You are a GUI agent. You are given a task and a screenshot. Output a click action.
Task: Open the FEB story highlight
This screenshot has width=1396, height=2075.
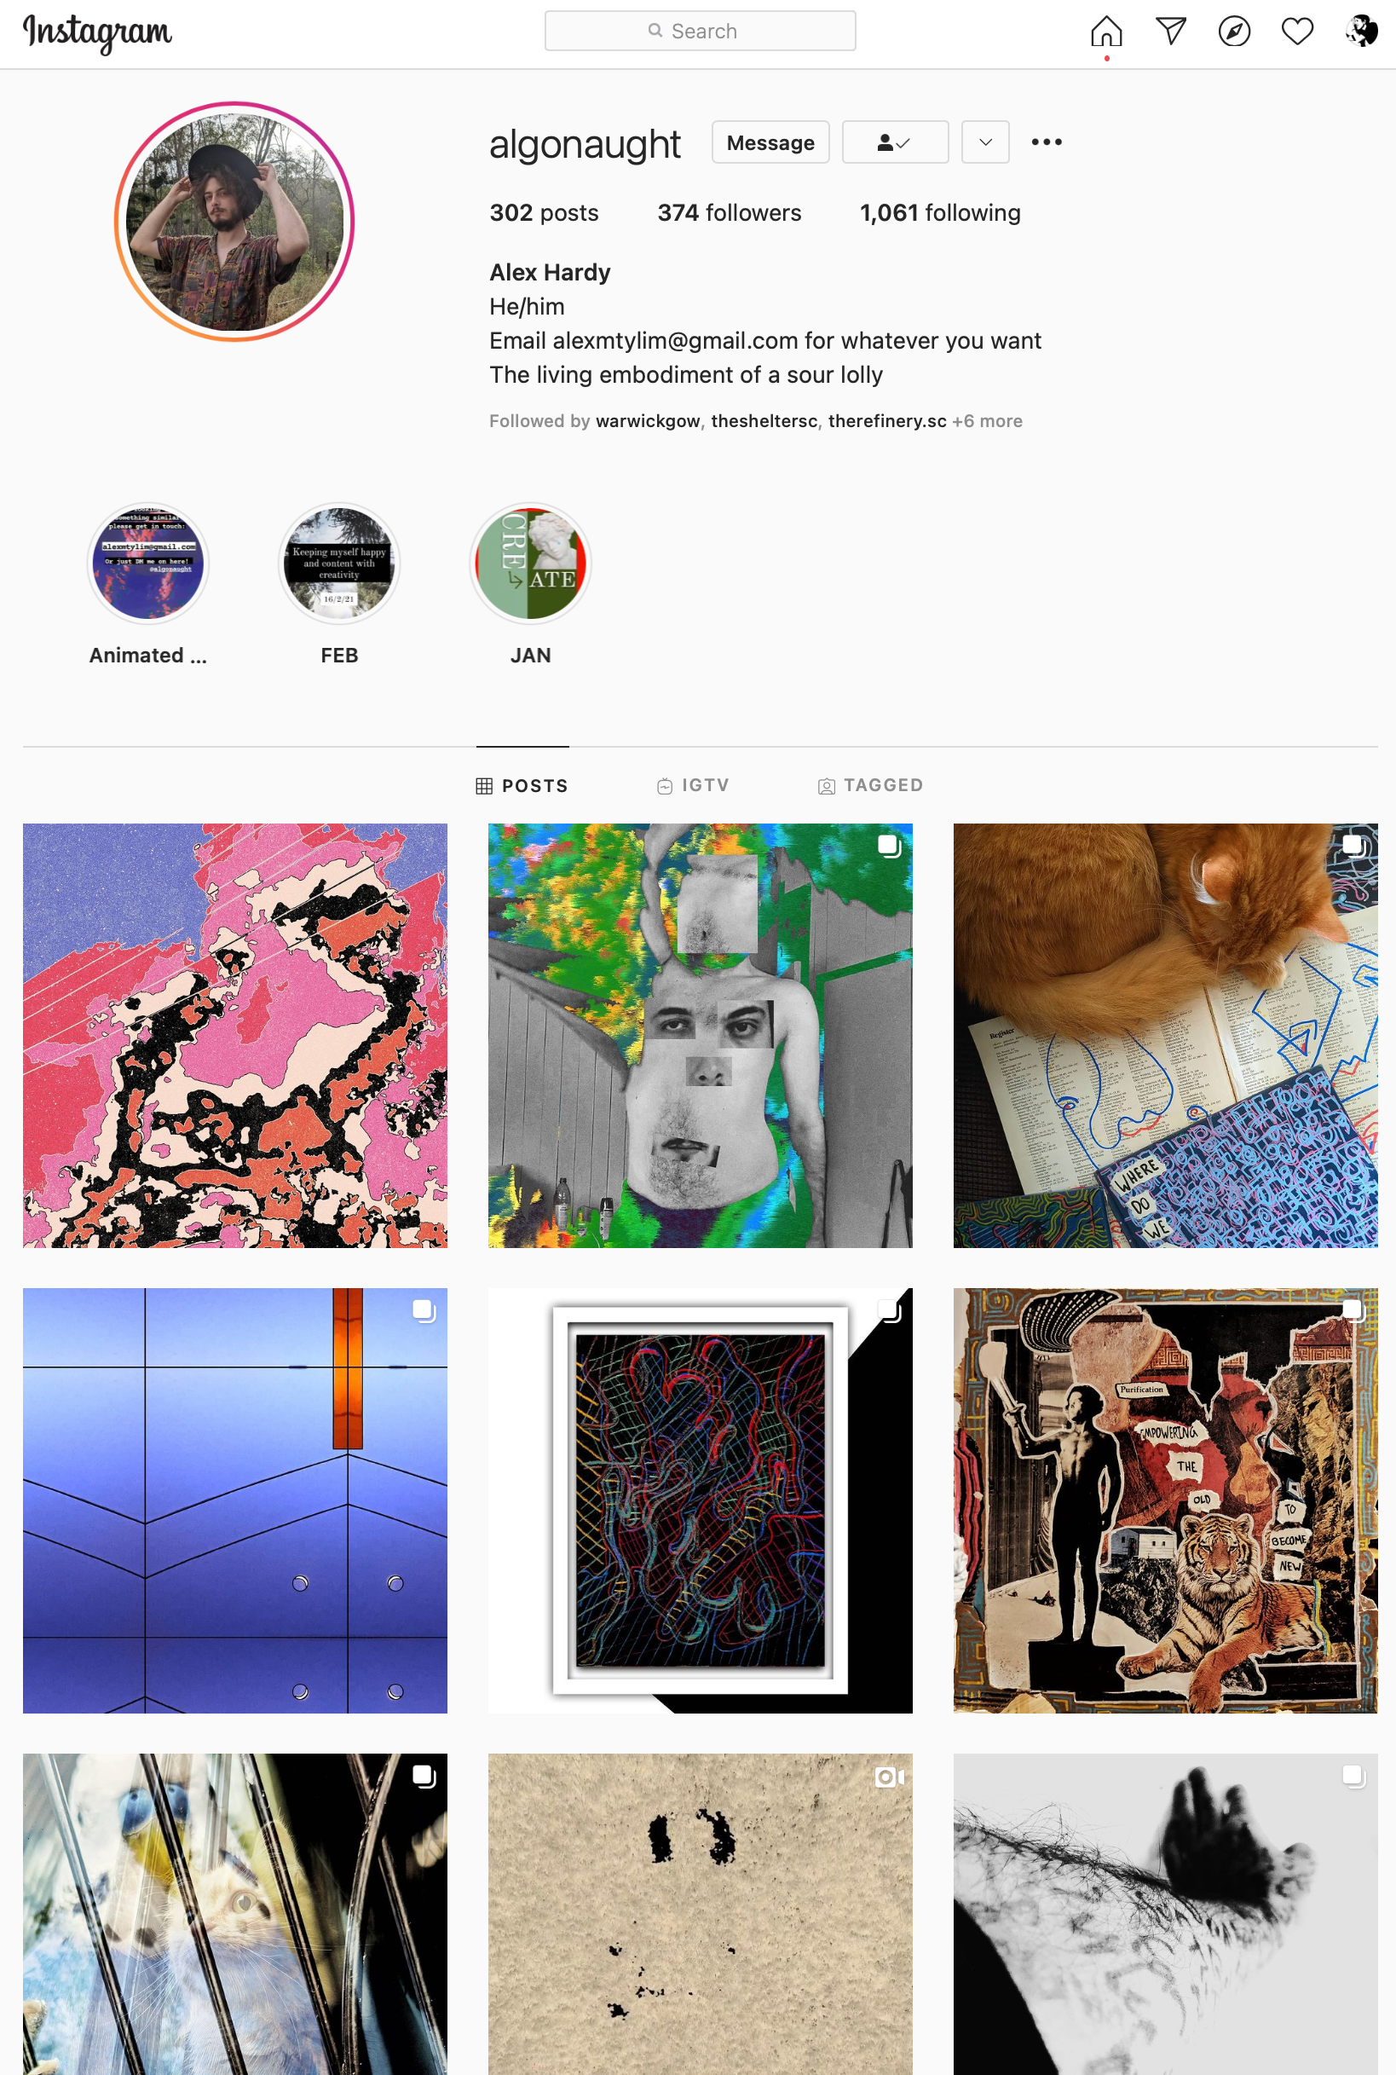(x=339, y=583)
